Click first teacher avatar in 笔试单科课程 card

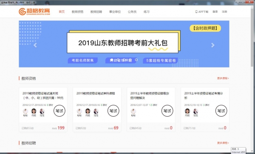(x=79, y=111)
